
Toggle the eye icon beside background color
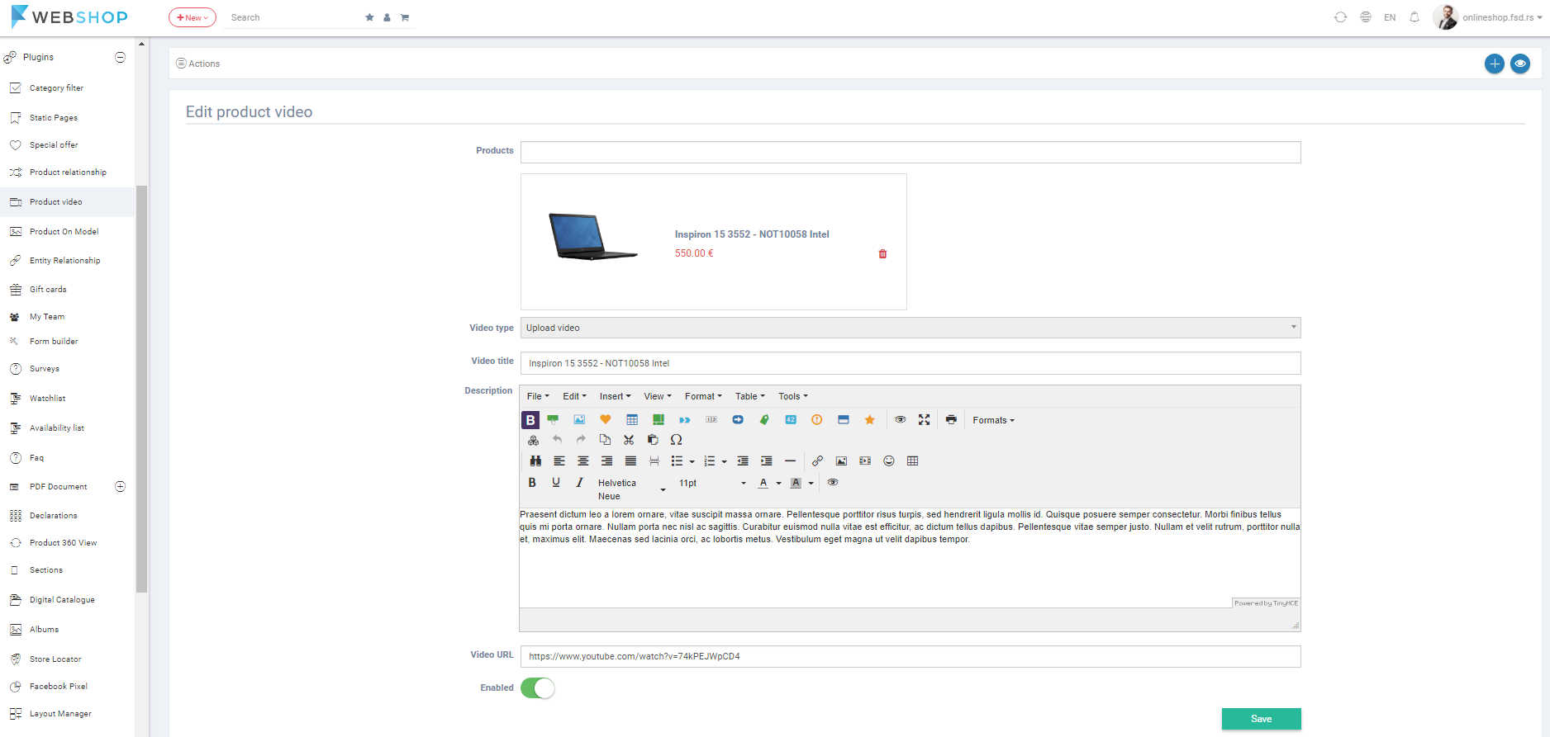833,483
